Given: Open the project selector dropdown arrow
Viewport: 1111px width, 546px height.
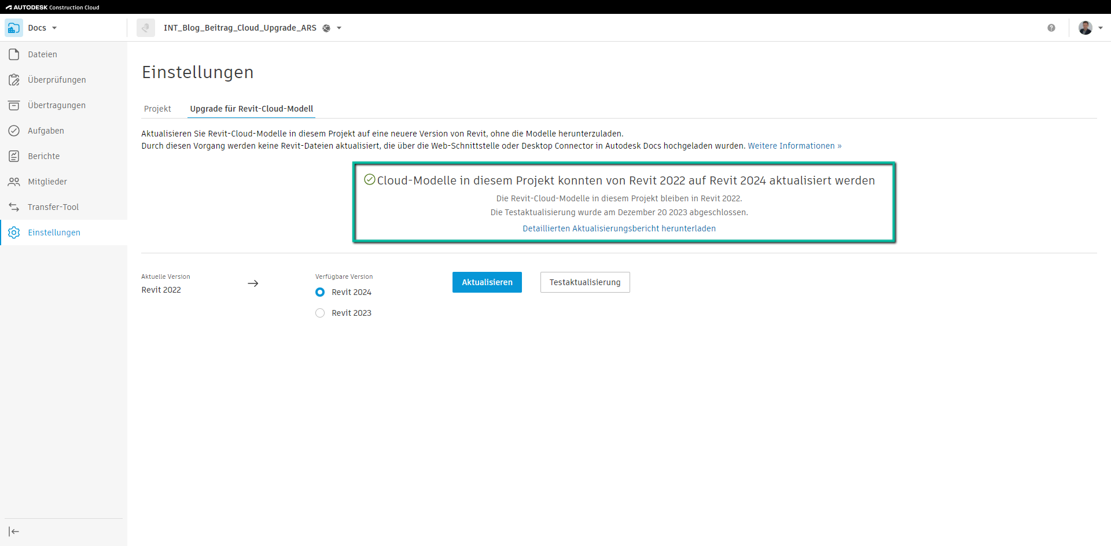Looking at the screenshot, I should (x=339, y=28).
